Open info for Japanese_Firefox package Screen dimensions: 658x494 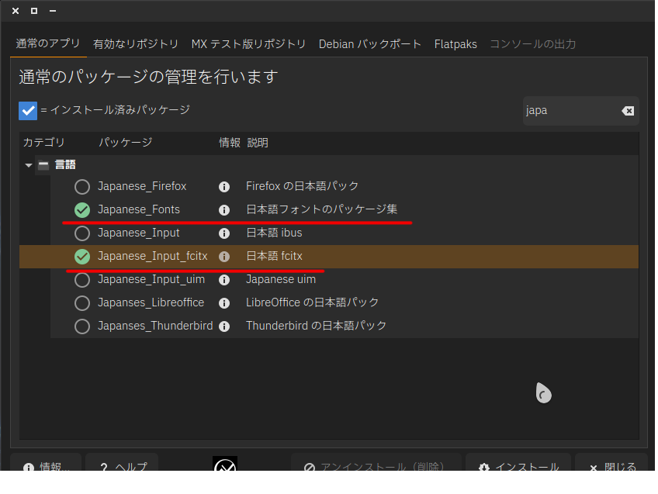tap(224, 187)
